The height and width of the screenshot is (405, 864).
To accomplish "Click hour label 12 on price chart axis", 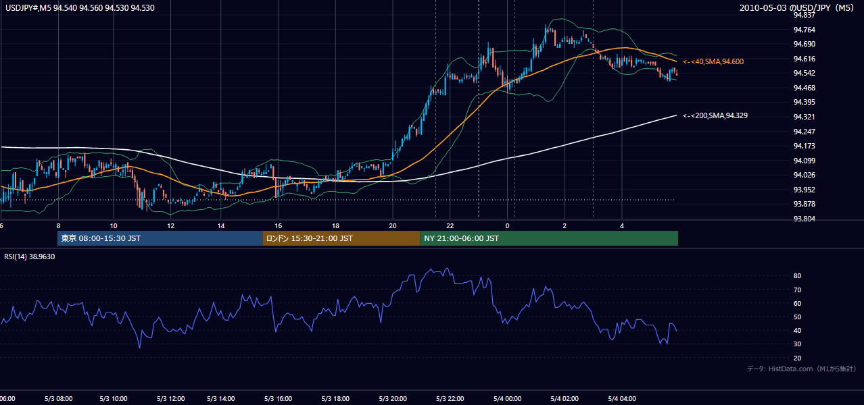I will (170, 225).
